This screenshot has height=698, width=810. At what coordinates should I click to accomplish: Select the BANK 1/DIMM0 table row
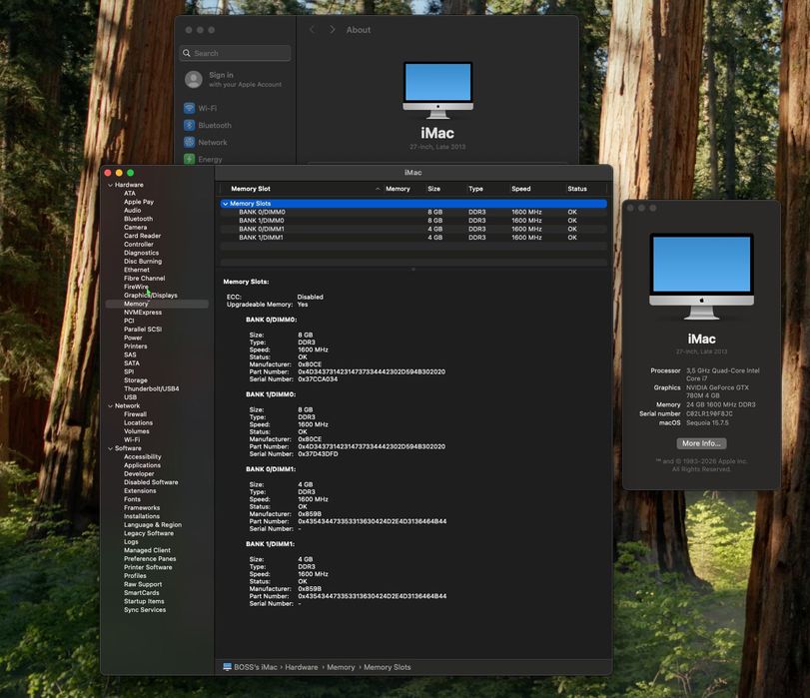(x=413, y=221)
